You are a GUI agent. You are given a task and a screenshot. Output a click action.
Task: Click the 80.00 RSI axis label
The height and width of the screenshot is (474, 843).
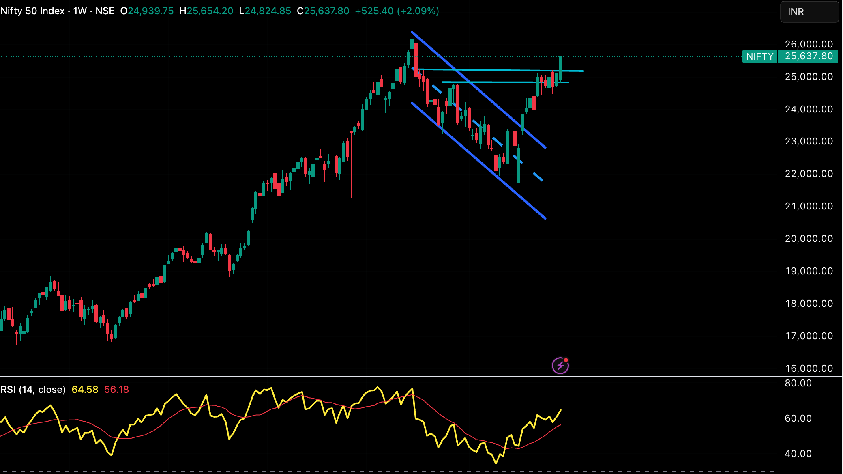(x=798, y=383)
